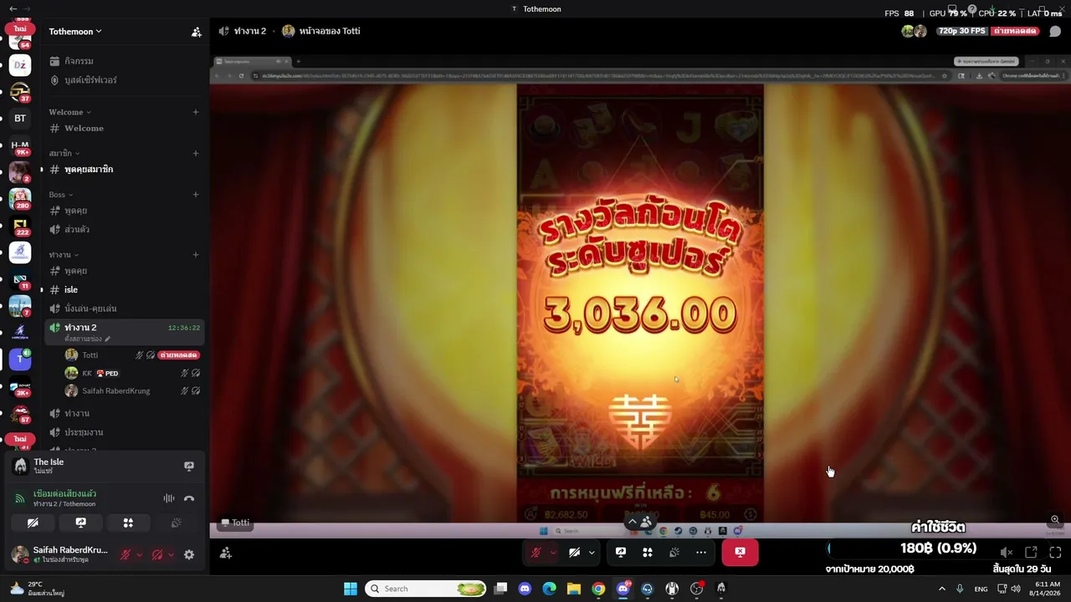1071x602 pixels.
Task: Open input device options arrow in user panel
Action: pos(139,554)
